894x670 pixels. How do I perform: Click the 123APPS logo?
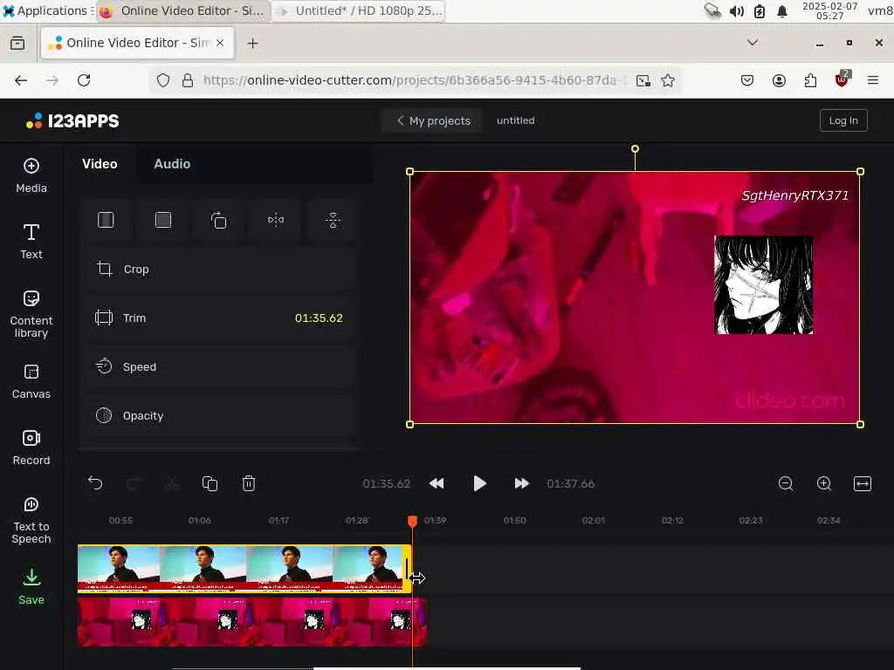coord(72,120)
